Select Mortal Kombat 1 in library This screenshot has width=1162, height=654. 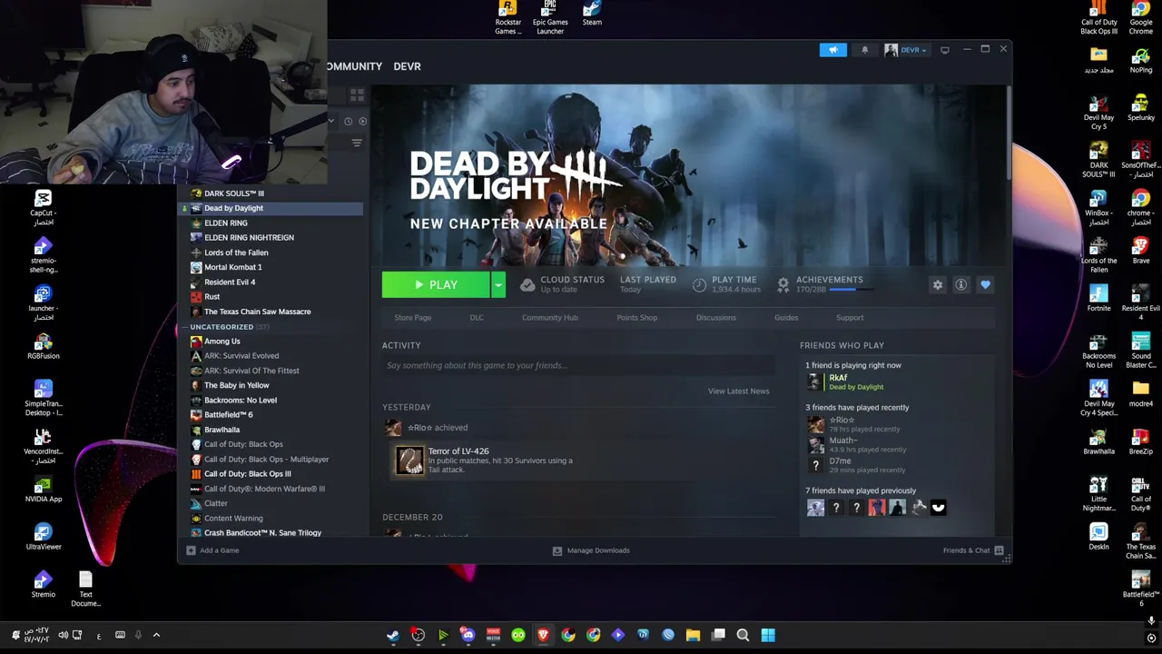tap(271, 268)
